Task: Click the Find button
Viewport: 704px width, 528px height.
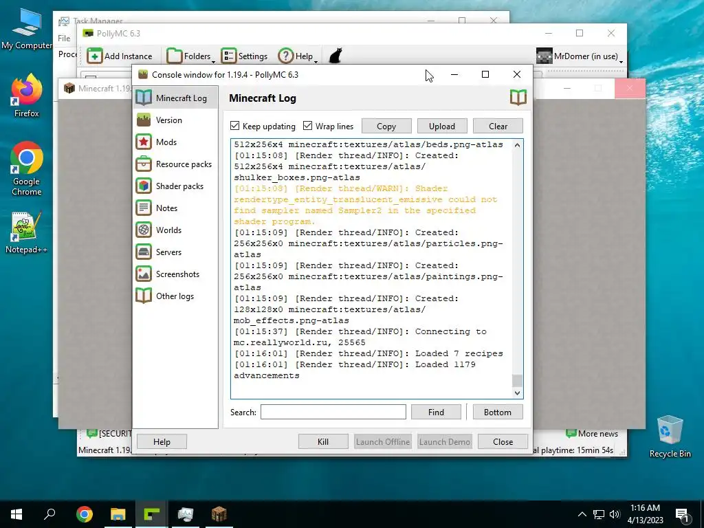Action: [436, 412]
